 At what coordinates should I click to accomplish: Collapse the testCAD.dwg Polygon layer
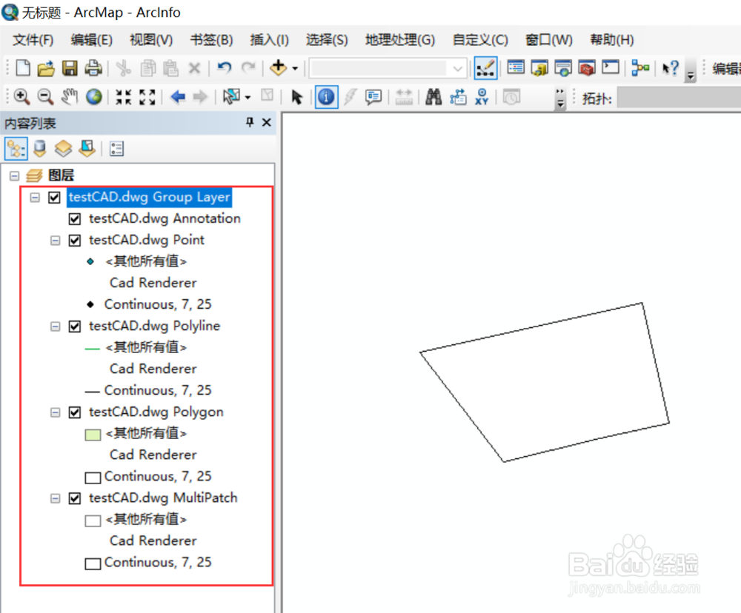click(x=56, y=413)
